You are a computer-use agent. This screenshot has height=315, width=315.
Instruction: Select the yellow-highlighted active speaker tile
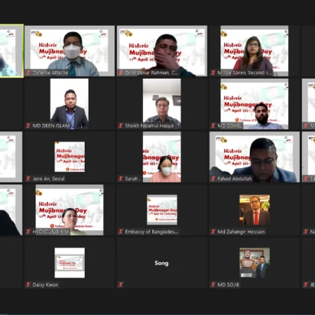pos(12,51)
